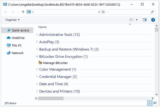This screenshot has height=107, width=160.
Task: Click the address bar path chevron
Action: coord(33,12)
